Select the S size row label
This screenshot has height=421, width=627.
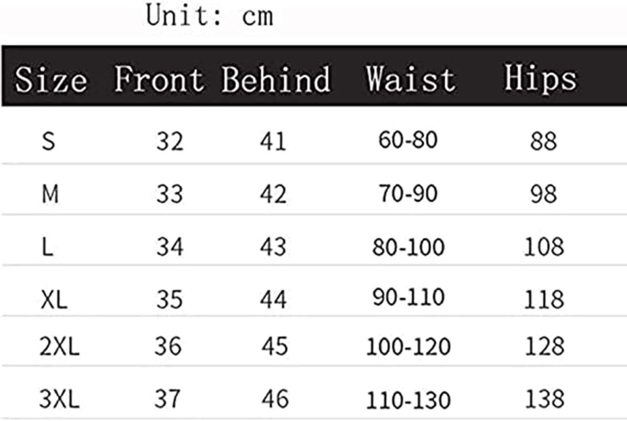(x=48, y=141)
